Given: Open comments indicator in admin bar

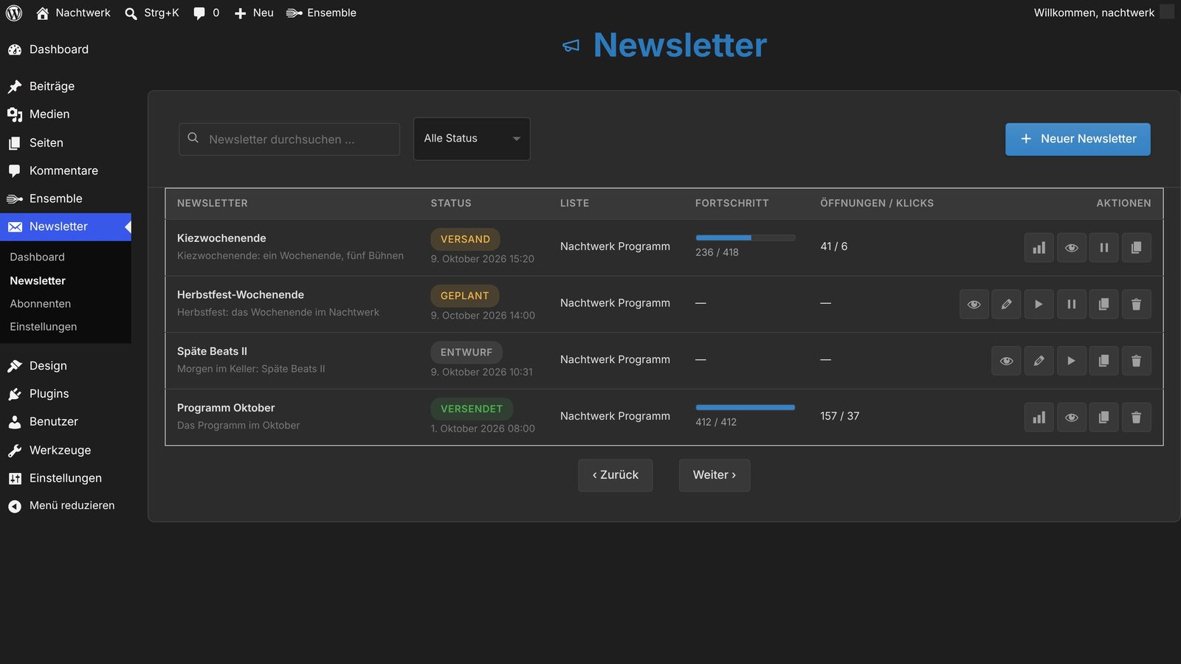Looking at the screenshot, I should (x=206, y=13).
